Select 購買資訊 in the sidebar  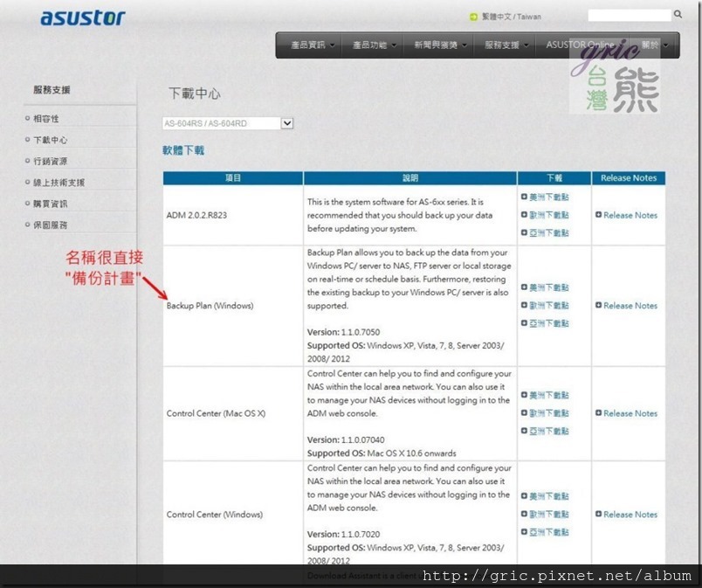tap(50, 204)
